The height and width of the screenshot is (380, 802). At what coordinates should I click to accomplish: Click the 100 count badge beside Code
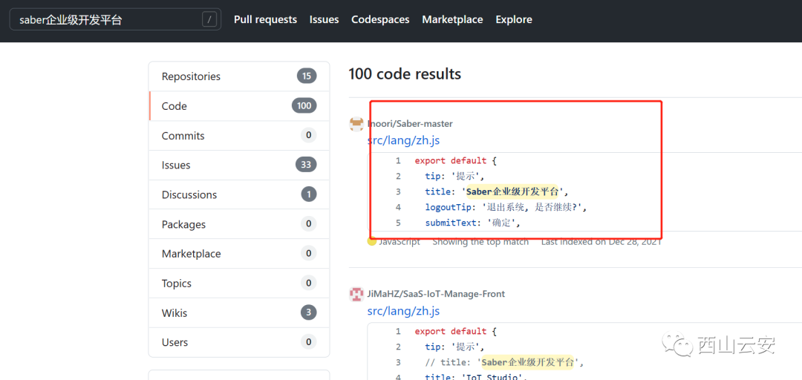coord(304,106)
